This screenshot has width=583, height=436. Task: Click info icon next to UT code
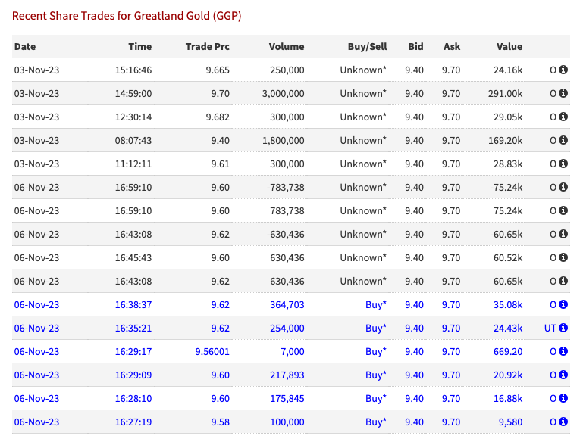point(563,328)
